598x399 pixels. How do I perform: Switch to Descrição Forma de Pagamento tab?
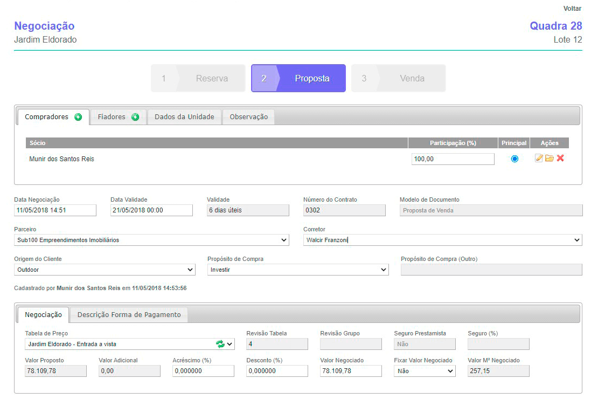click(129, 315)
